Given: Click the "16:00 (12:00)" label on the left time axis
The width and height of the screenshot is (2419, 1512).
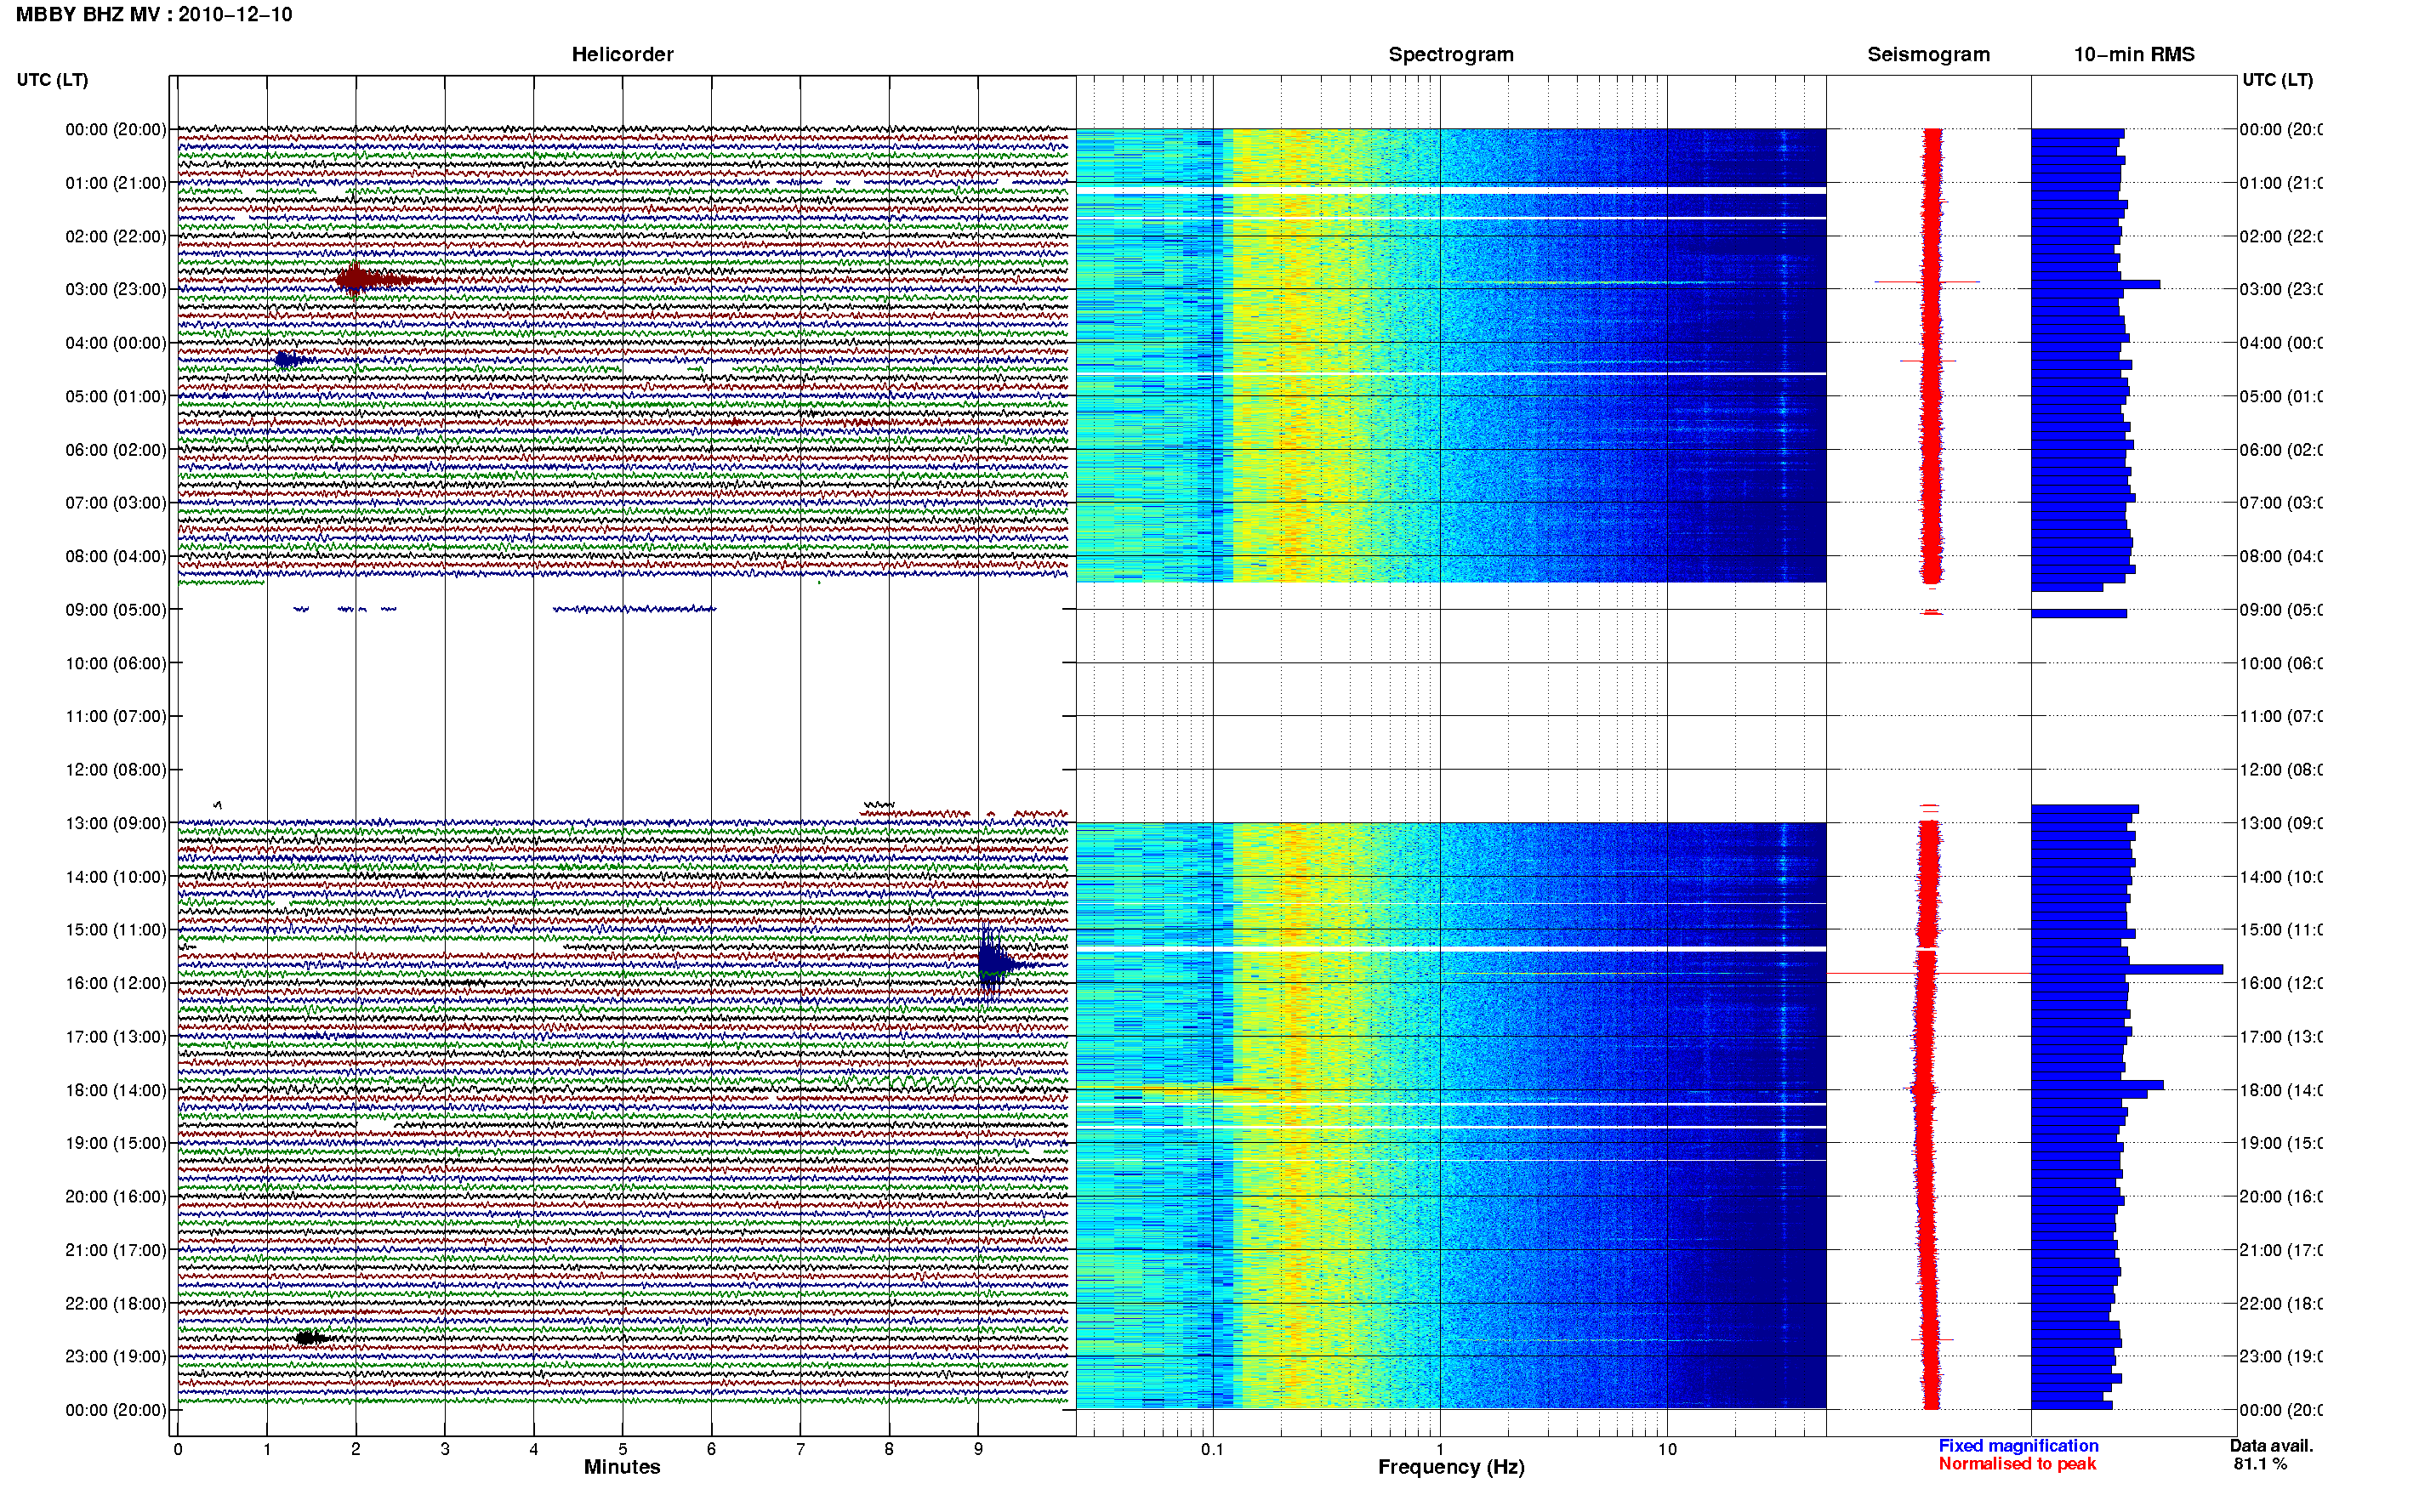Looking at the screenshot, I should tap(116, 983).
